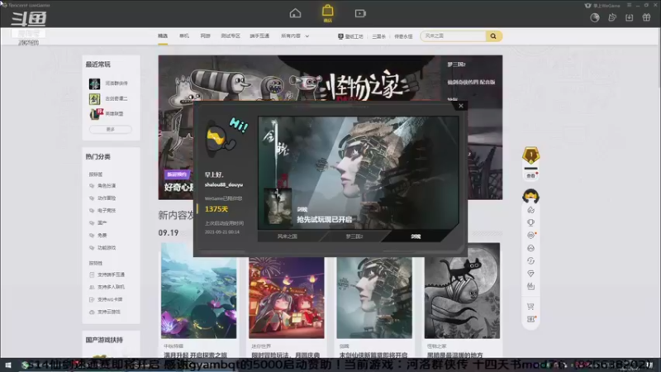Select the 单机 single-player tab
Image resolution: width=661 pixels, height=372 pixels.
[x=184, y=36]
